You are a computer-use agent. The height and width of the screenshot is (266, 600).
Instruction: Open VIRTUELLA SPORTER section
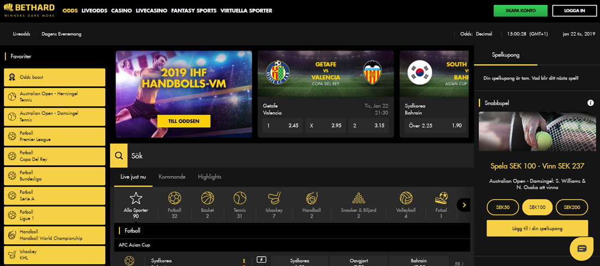[x=247, y=11]
